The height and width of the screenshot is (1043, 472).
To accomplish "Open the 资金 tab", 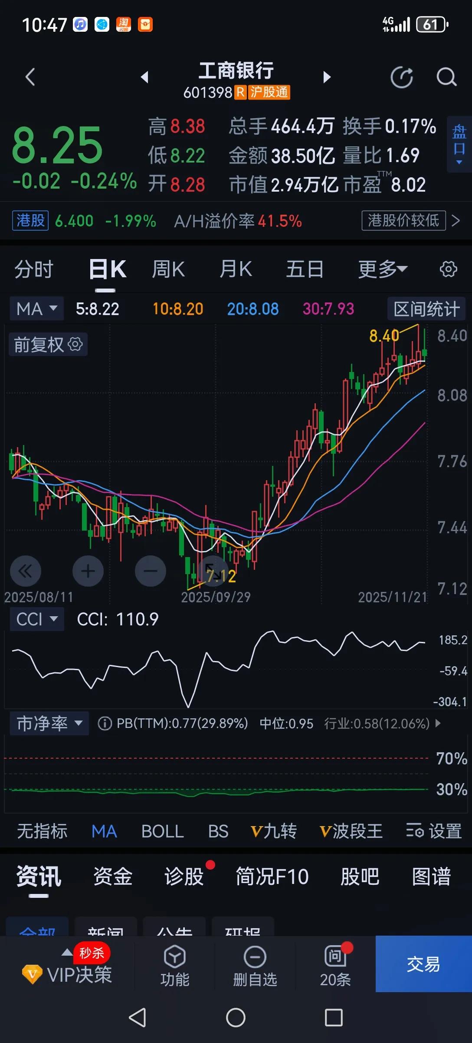I will pyautogui.click(x=113, y=876).
